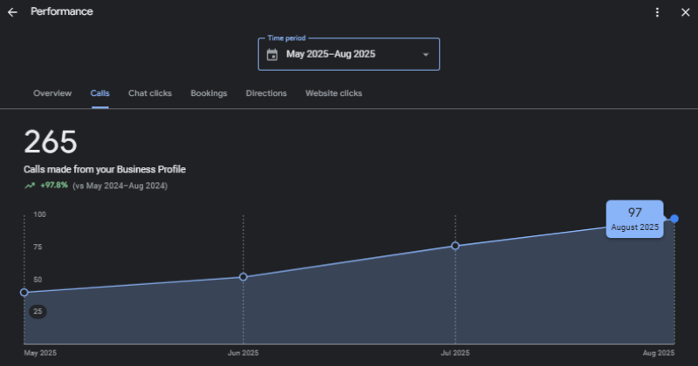Select the Jun 2025 chart data point

tap(243, 277)
